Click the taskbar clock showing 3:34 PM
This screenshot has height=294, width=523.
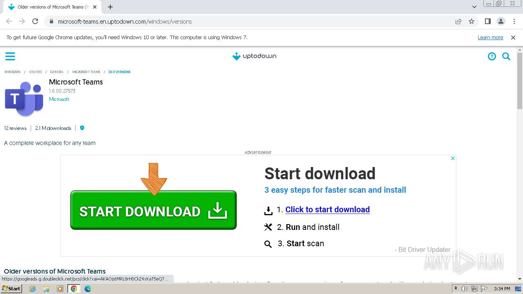502,289
